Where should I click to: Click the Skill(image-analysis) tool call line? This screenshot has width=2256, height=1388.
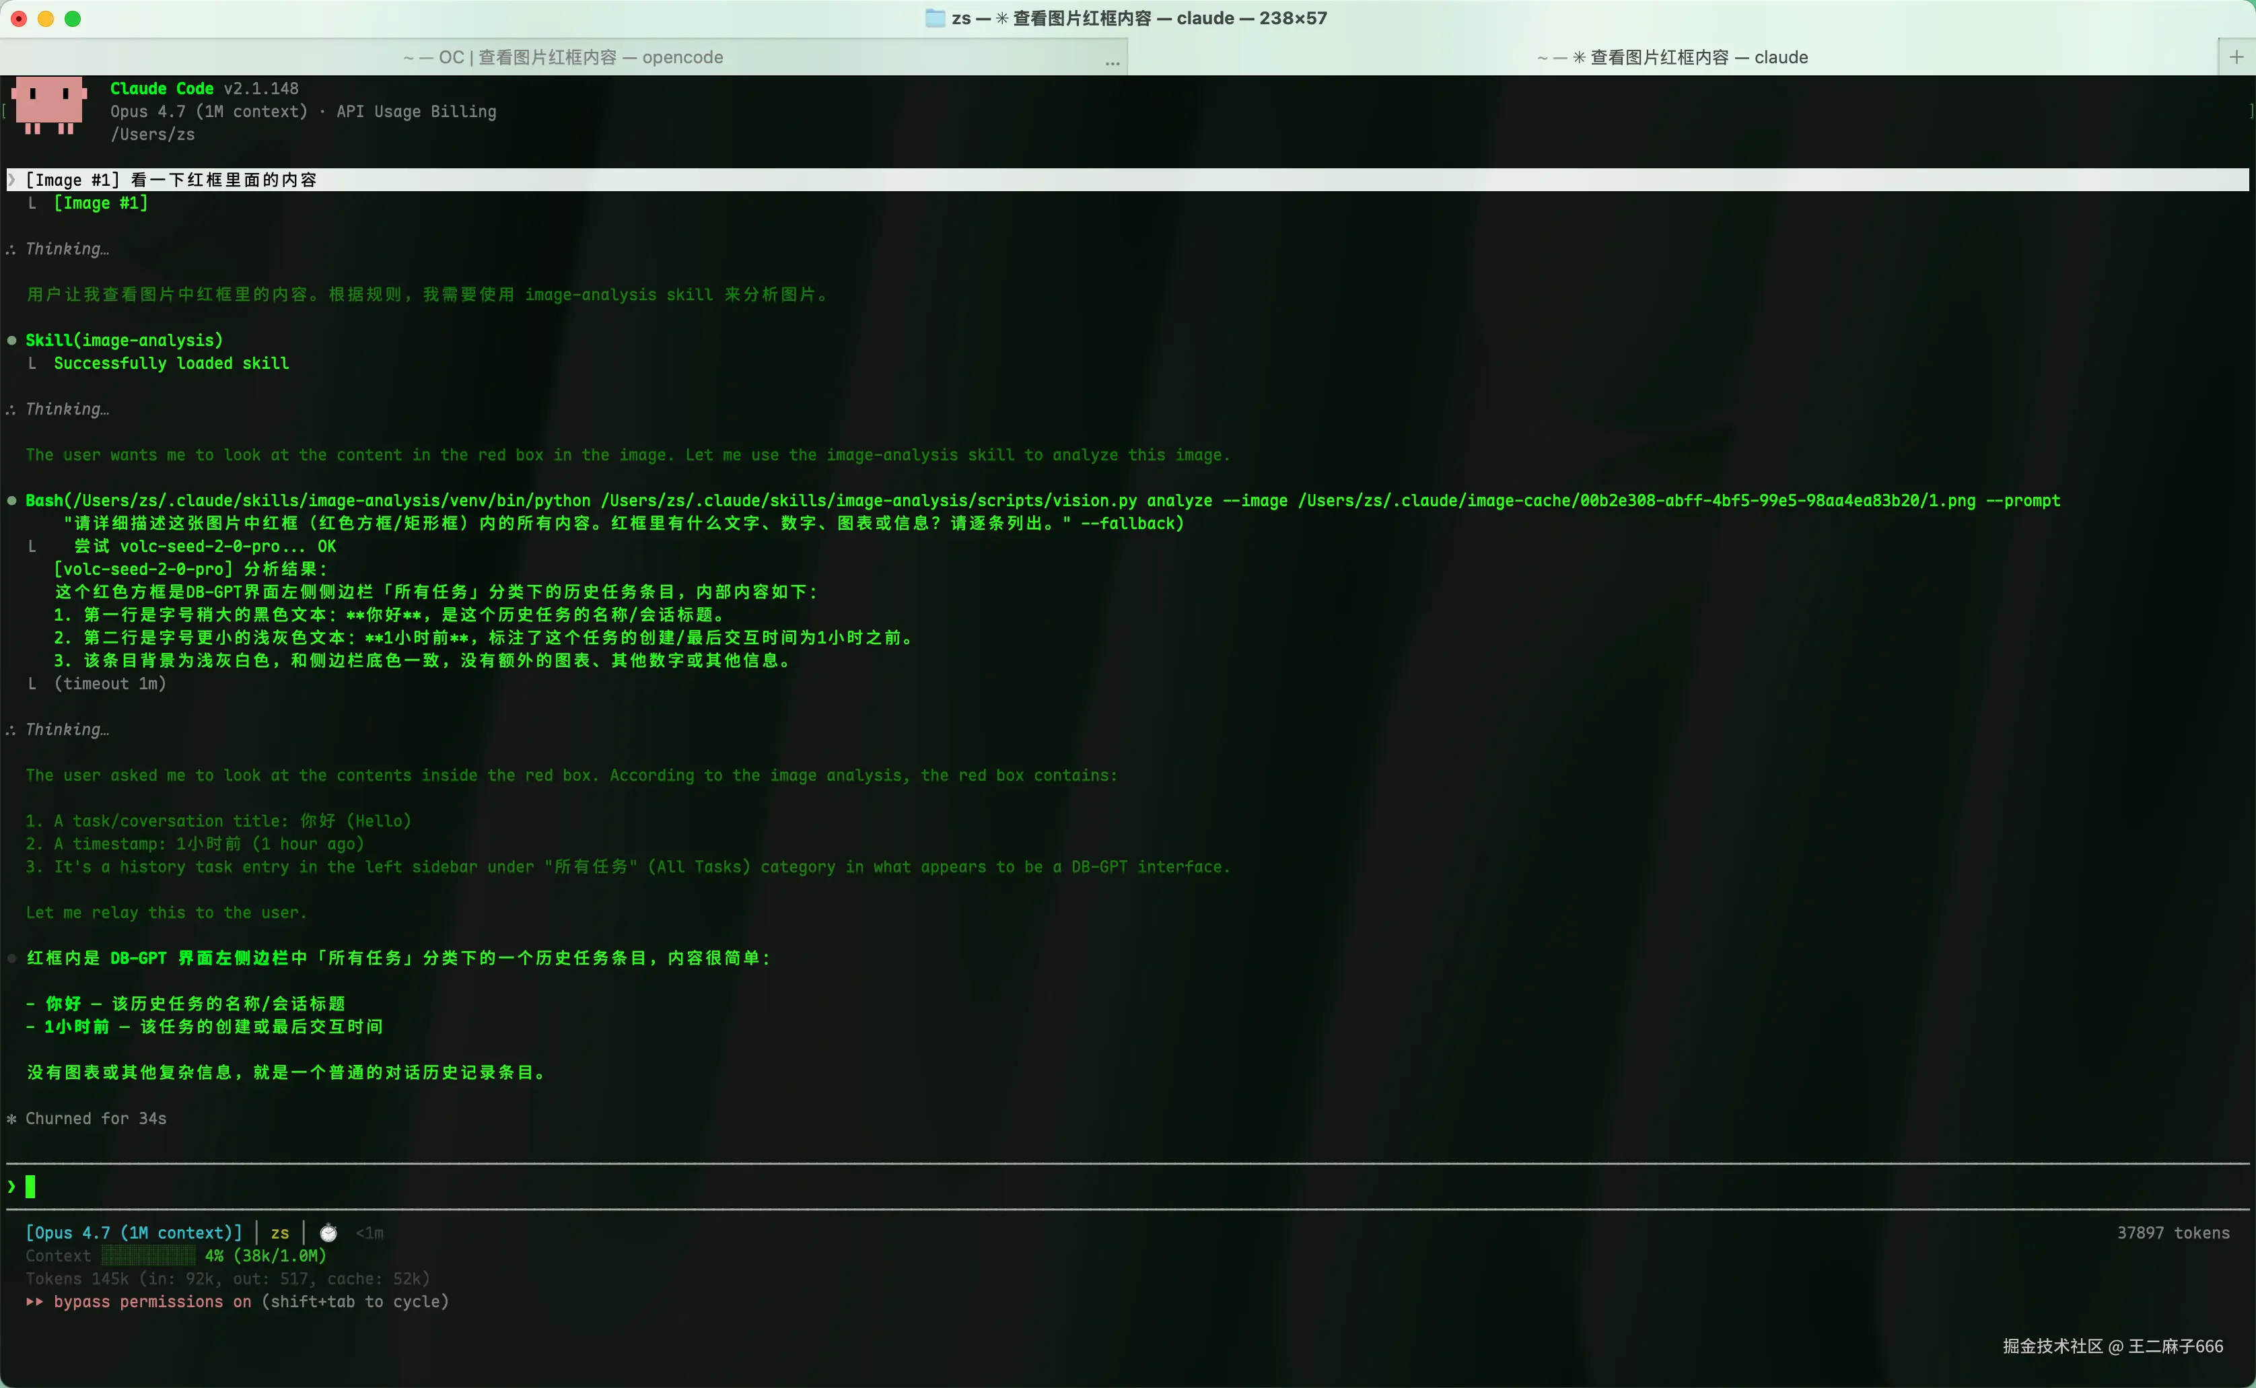click(x=124, y=341)
